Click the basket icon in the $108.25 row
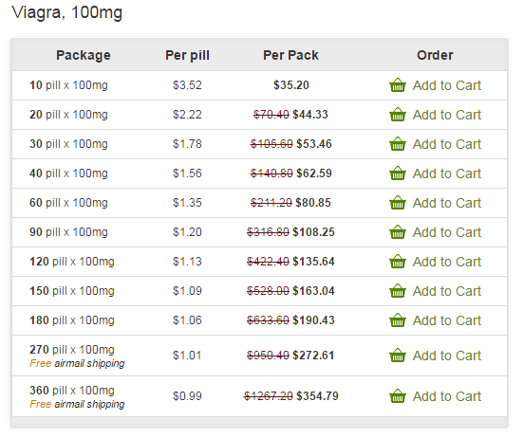 [x=398, y=231]
